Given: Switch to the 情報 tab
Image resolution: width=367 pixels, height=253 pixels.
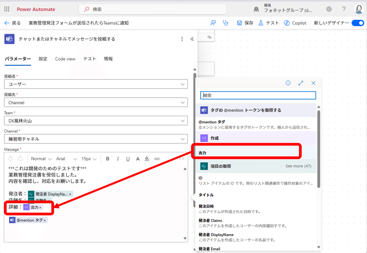Looking at the screenshot, I should 108,59.
